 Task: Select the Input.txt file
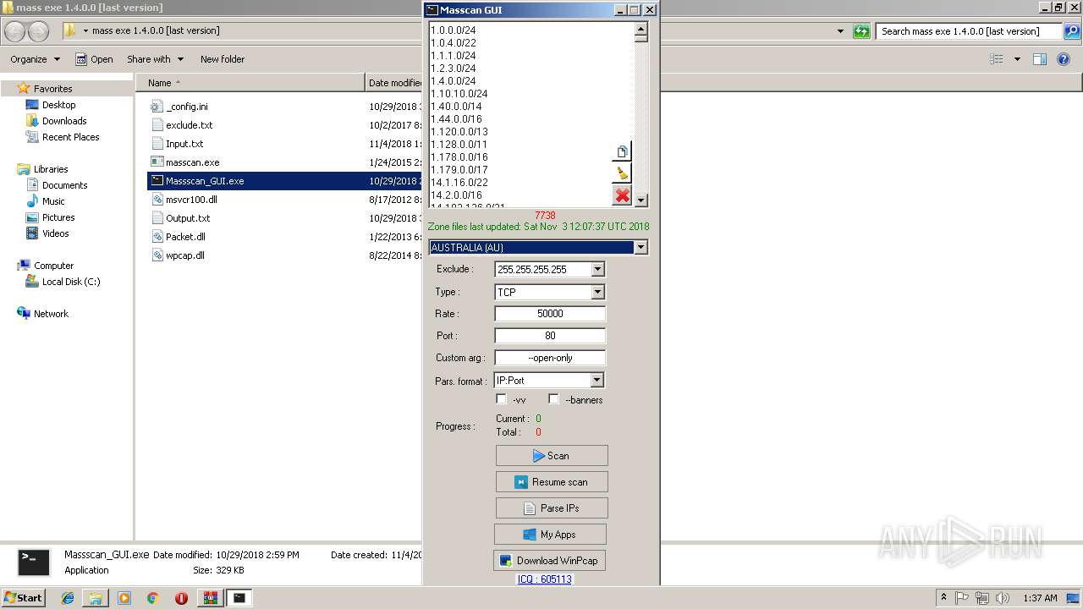[184, 144]
